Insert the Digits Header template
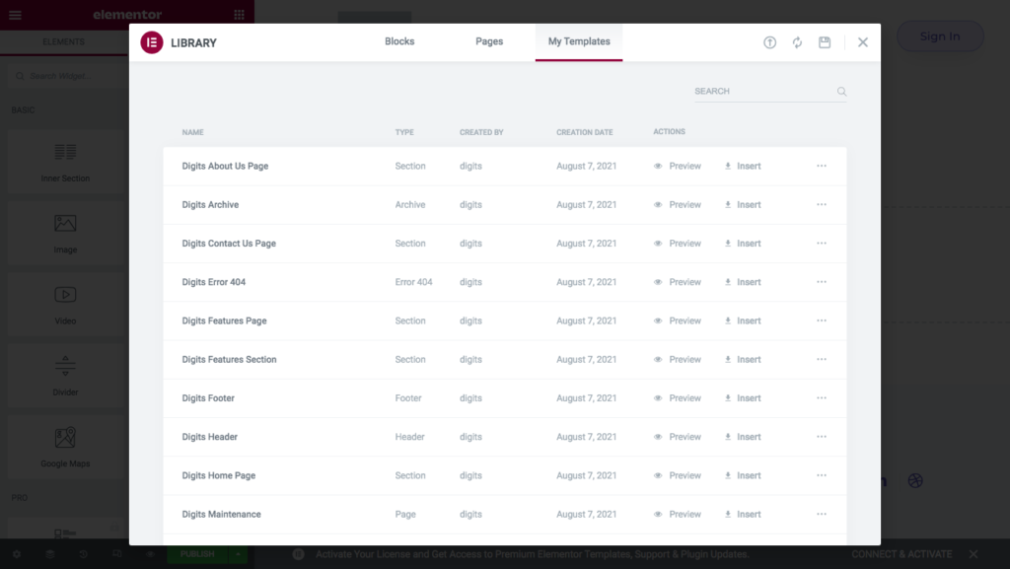This screenshot has width=1010, height=569. (743, 437)
